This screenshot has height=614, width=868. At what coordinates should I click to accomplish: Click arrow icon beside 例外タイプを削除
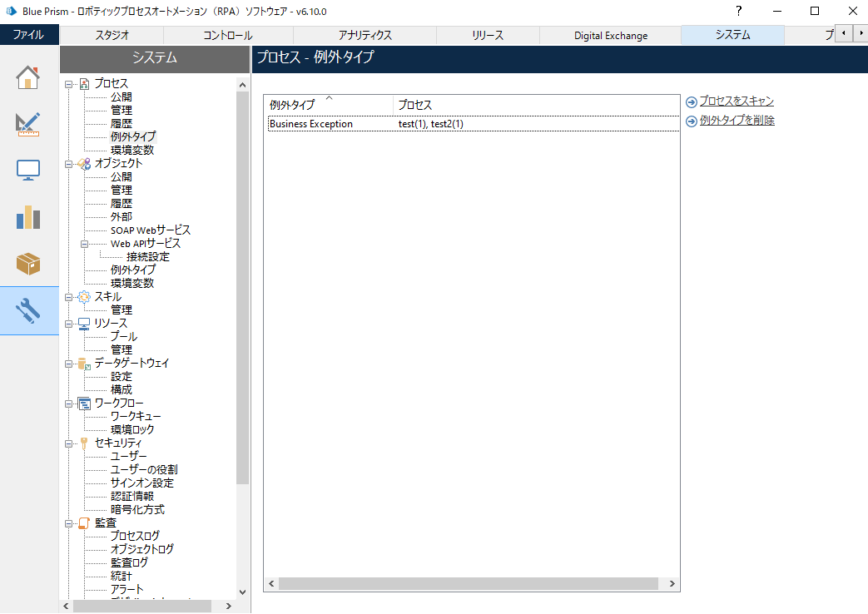click(x=692, y=121)
